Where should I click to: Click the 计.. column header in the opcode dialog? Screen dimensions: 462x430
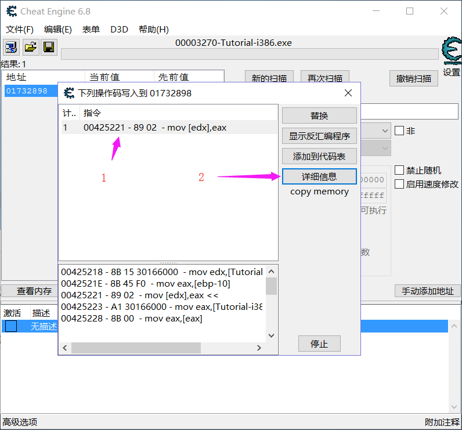coord(70,113)
